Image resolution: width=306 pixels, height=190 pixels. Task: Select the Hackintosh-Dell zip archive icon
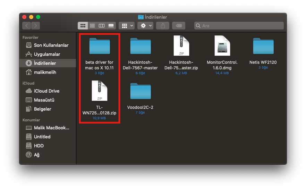pos(181,46)
